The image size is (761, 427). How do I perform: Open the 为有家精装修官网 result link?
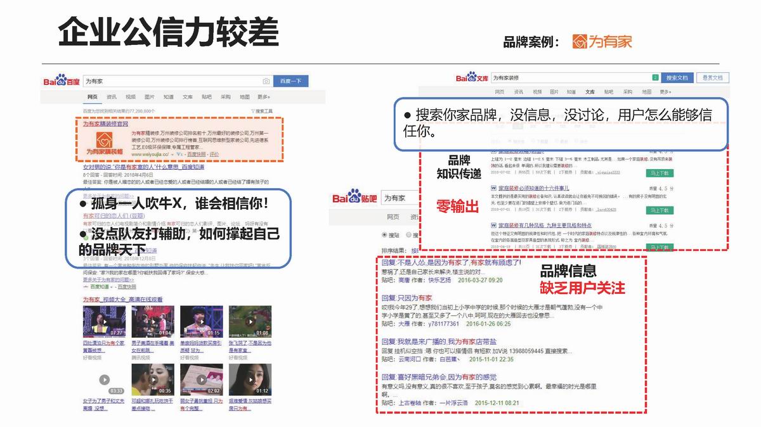click(x=105, y=124)
